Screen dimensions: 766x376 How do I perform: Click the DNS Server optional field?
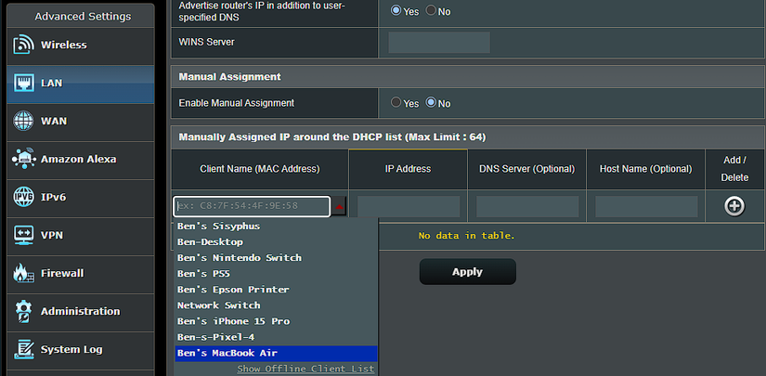pos(527,206)
